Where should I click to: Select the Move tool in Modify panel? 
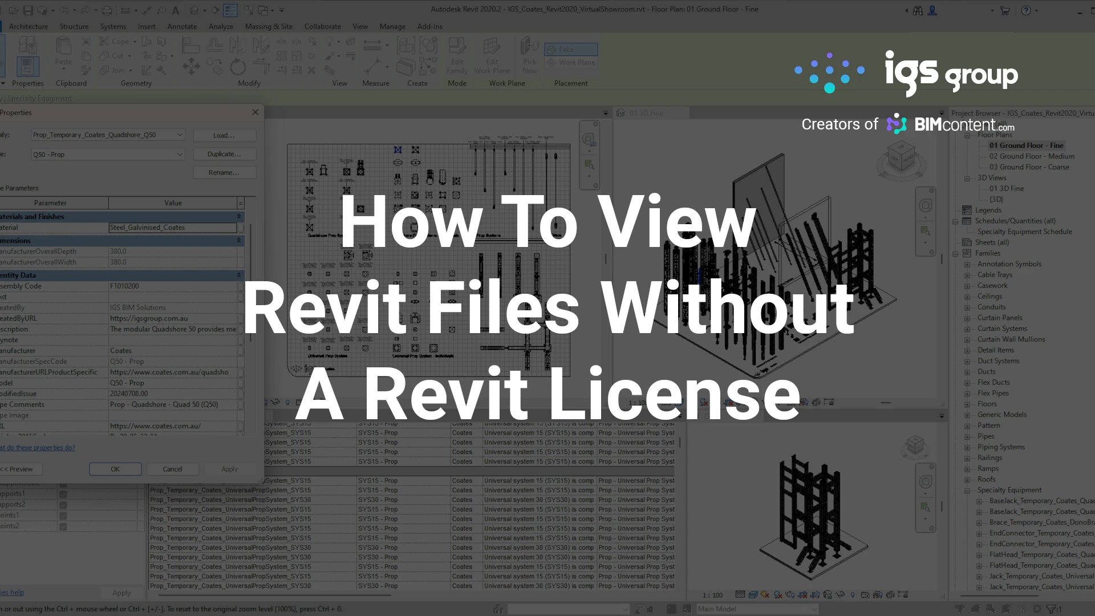[x=191, y=67]
